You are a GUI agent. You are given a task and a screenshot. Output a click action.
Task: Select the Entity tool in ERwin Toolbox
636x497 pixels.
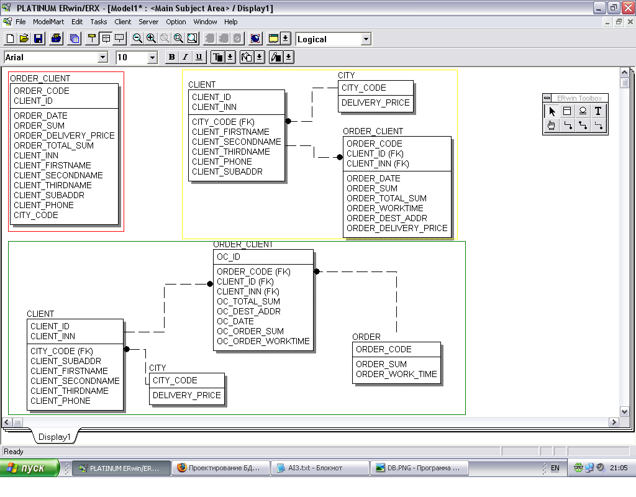click(x=567, y=111)
